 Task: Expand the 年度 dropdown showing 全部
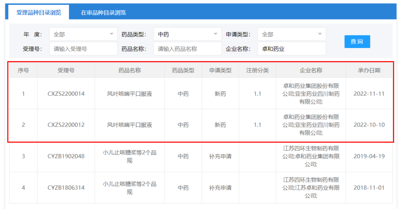[83, 34]
